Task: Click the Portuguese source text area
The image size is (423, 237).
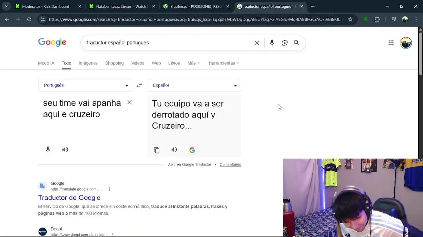Action: [82, 109]
